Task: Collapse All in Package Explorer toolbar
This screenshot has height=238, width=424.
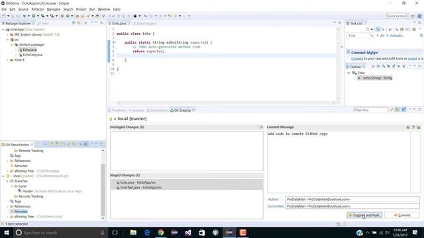Action: tap(74, 23)
